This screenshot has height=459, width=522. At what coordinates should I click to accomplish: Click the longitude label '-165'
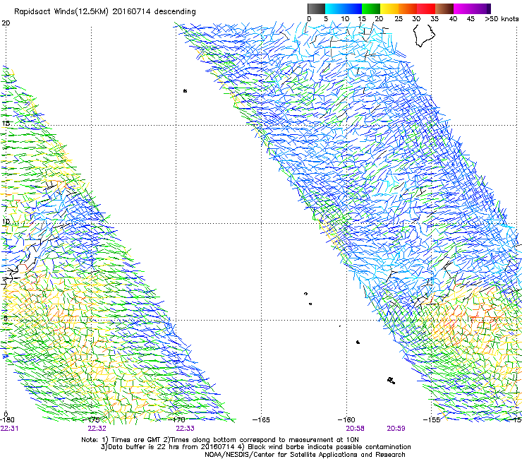(x=261, y=419)
